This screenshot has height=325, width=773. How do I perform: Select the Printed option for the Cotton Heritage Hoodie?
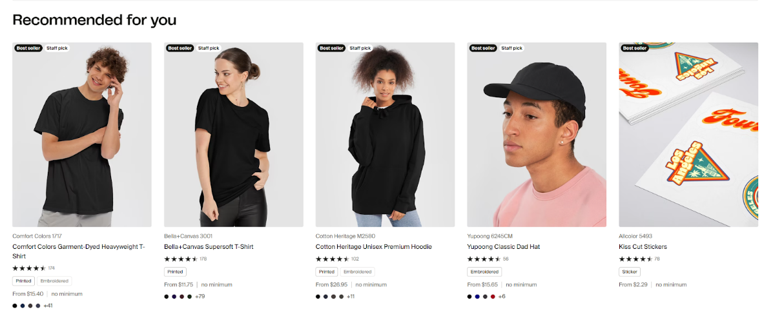pyautogui.click(x=327, y=271)
